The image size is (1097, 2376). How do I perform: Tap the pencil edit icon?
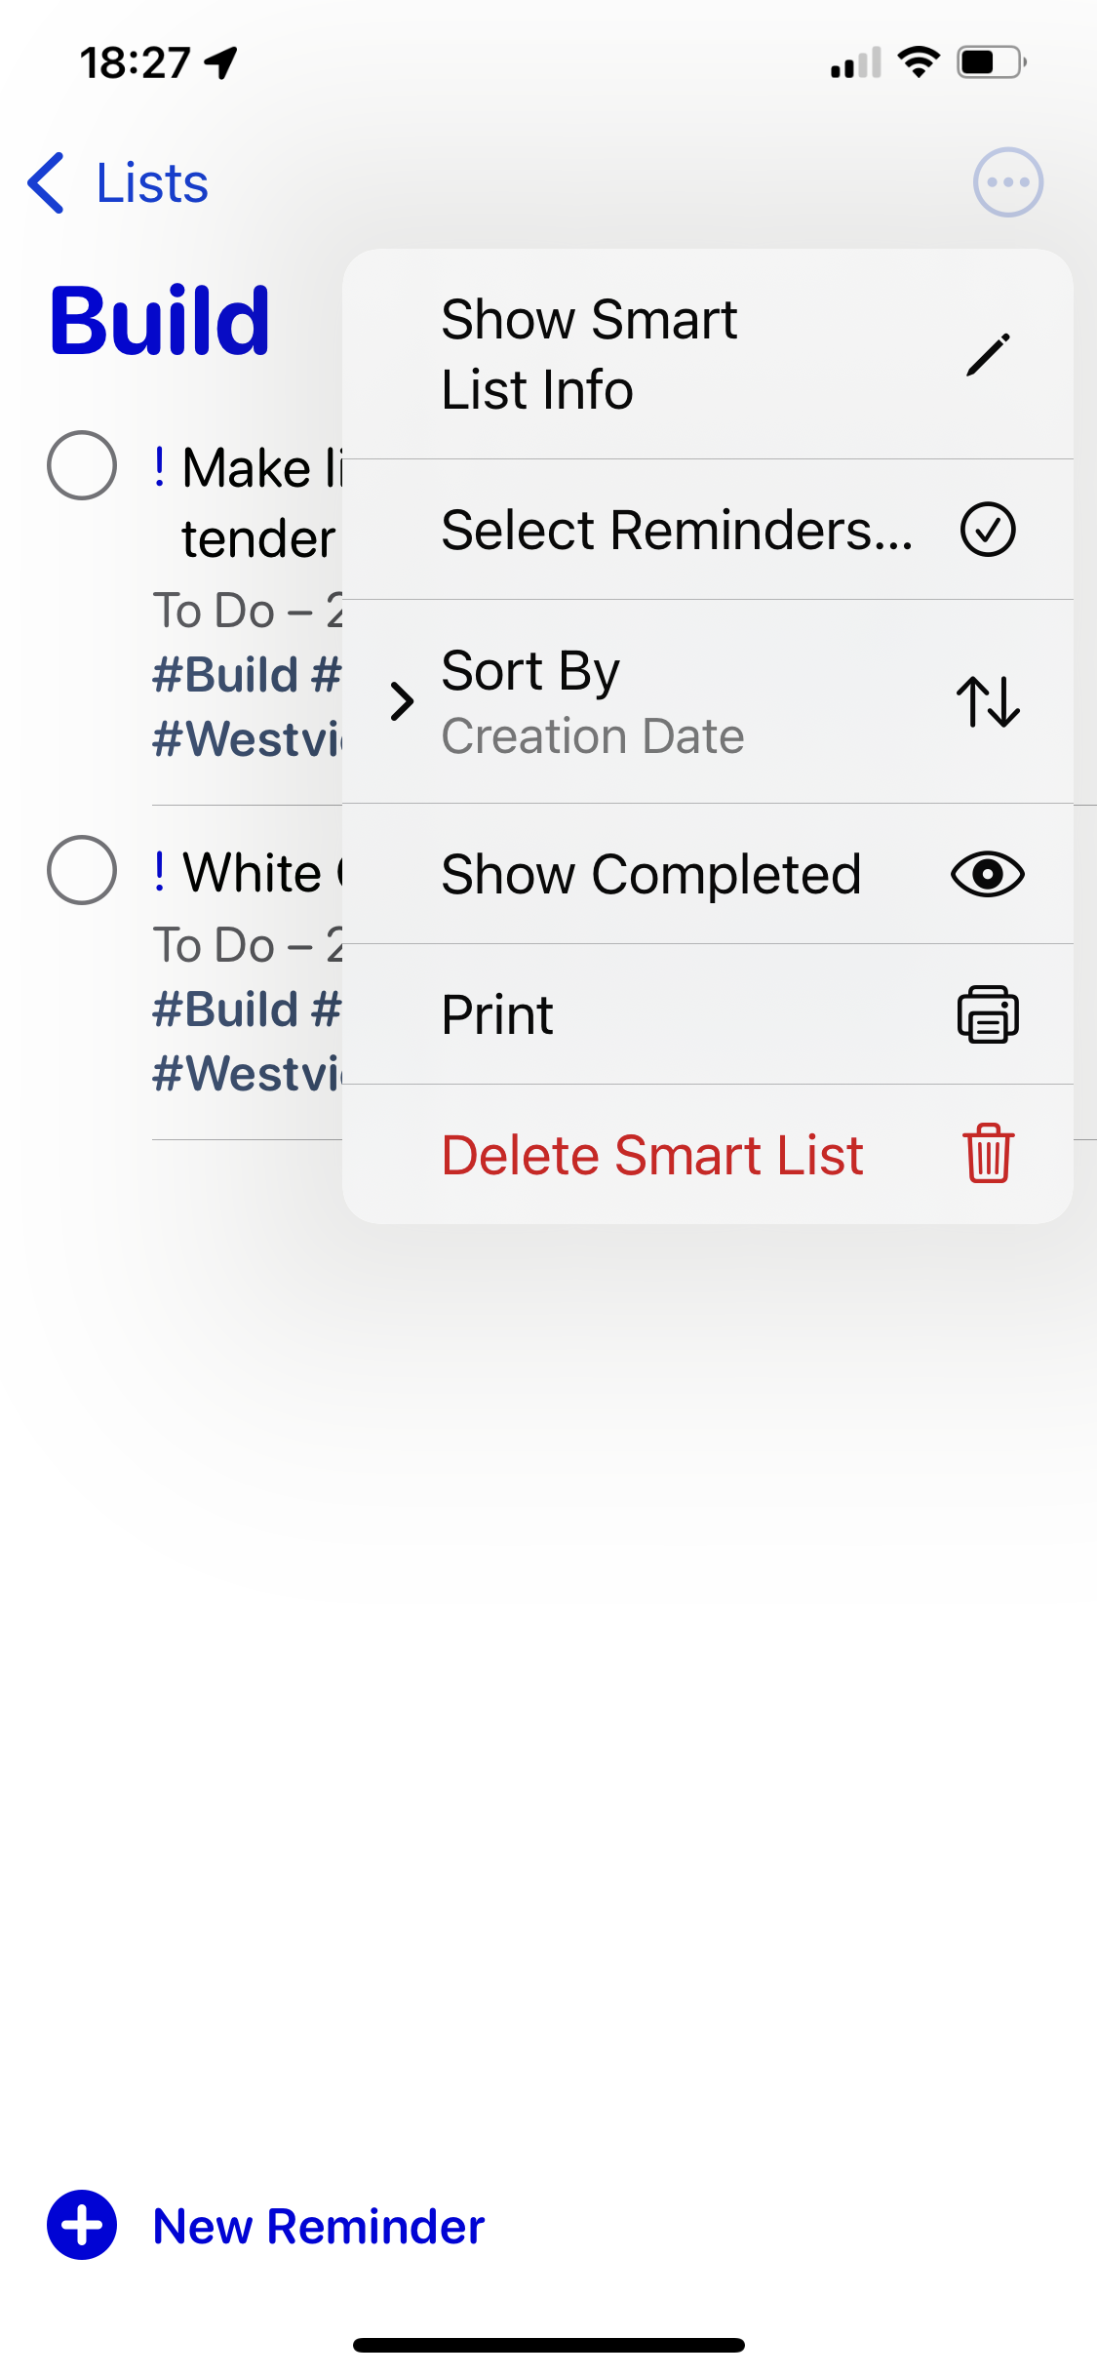coord(988,355)
